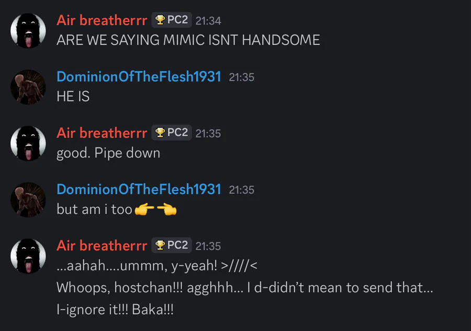The height and width of the screenshot is (331, 471).
Task: Click the "HE IS" message text
Action: pyautogui.click(x=73, y=97)
